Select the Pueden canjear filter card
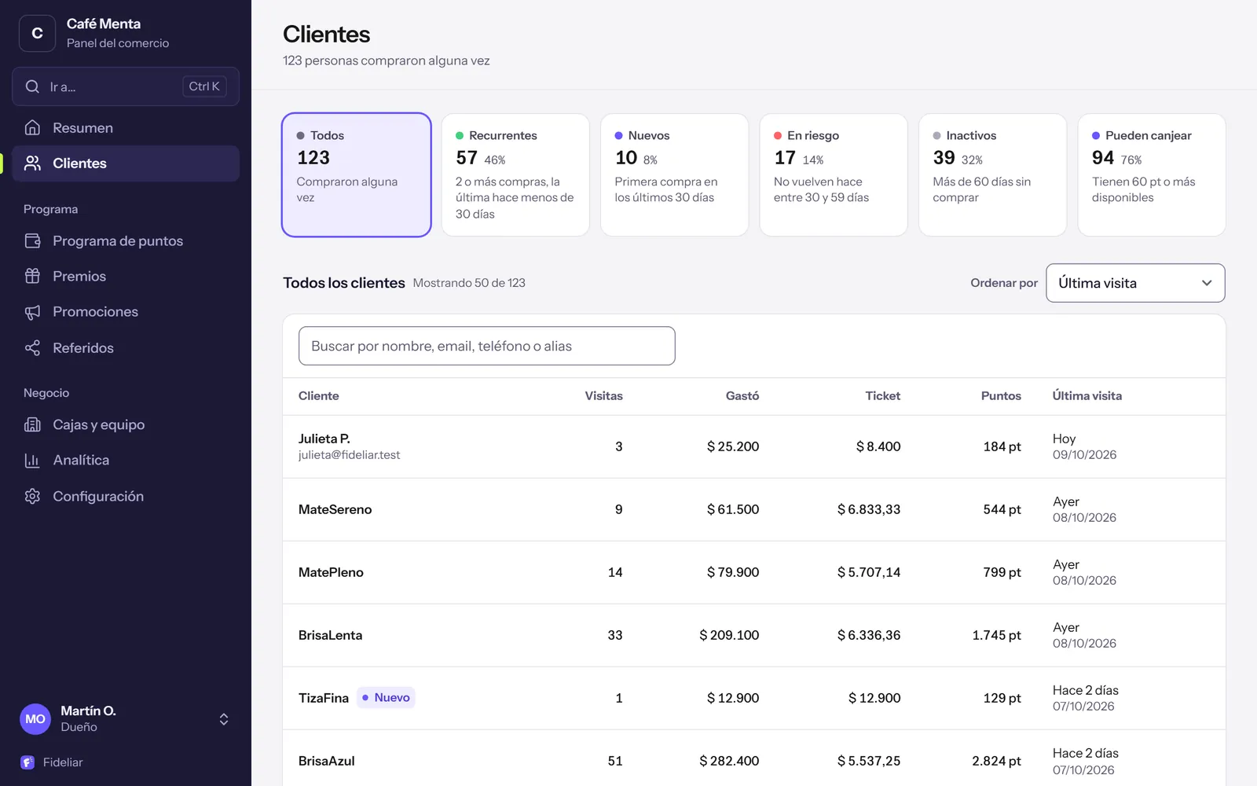The height and width of the screenshot is (786, 1257). (1152, 174)
